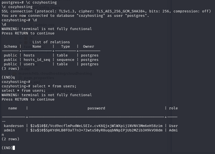Click the password column header

point(96,108)
